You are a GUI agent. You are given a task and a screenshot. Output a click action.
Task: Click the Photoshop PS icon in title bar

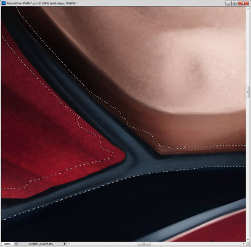pyautogui.click(x=3, y=3)
